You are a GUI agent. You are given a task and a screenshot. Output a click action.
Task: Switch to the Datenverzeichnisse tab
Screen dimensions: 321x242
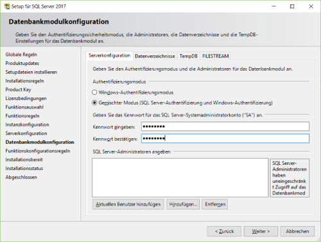point(155,56)
